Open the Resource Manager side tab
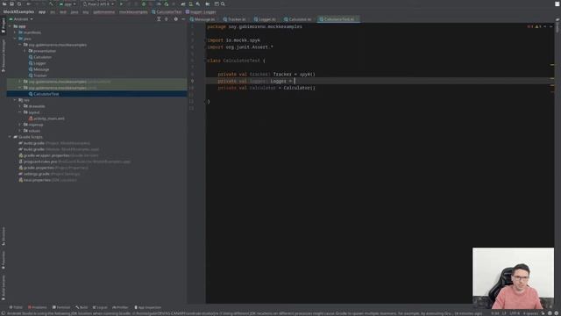The image size is (561, 316). tap(4, 55)
